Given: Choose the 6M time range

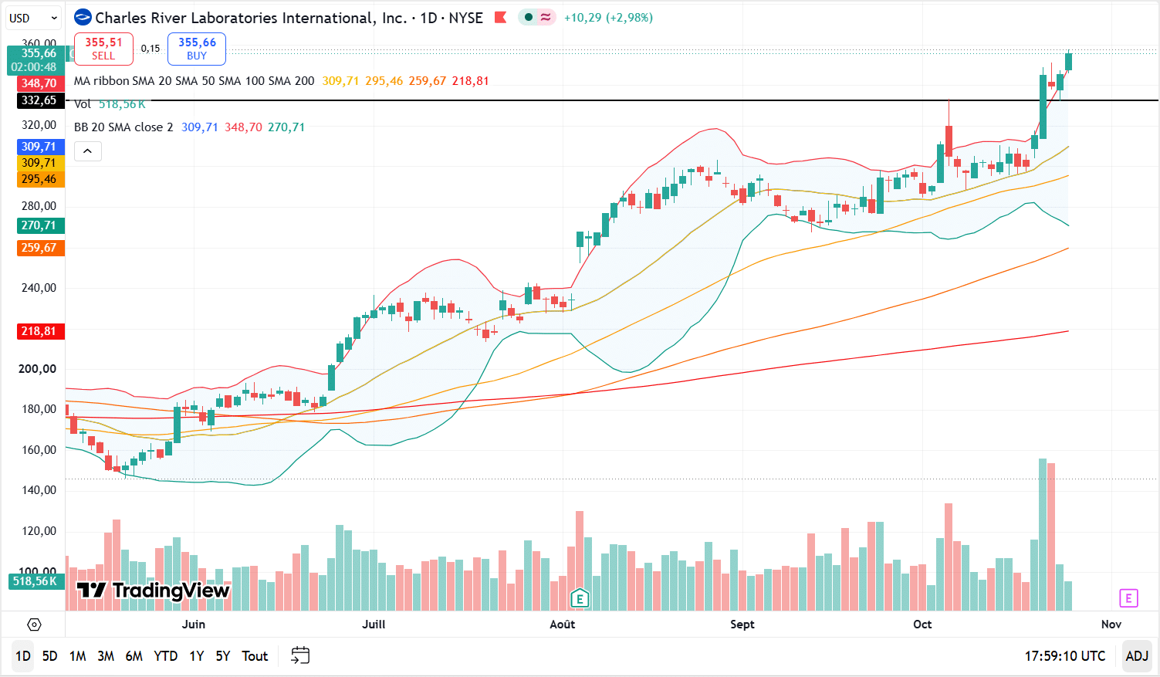Looking at the screenshot, I should tap(134, 656).
